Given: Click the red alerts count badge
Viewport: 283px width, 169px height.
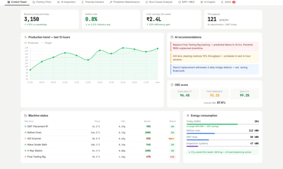Looking at the screenshot, I should (234, 2).
